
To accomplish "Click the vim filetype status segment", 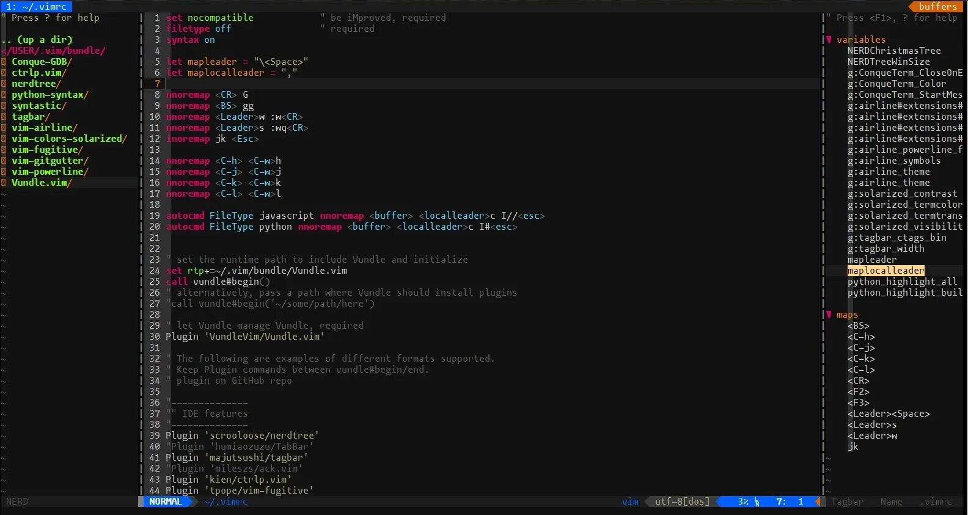I will [630, 502].
